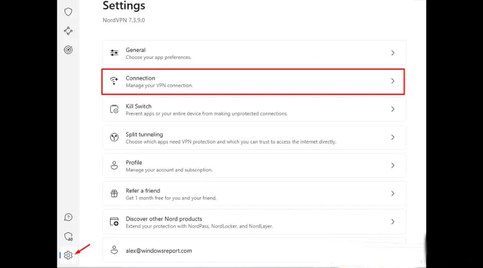
Task: Click 'Choose which apps need VPN protection' description
Action: [x=231, y=142]
